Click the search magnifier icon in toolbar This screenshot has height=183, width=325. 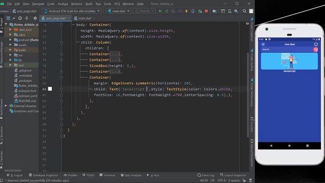(x=245, y=11)
